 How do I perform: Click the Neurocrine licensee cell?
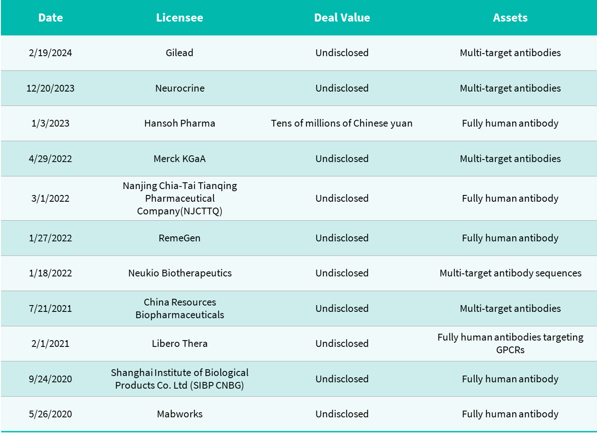(x=180, y=88)
